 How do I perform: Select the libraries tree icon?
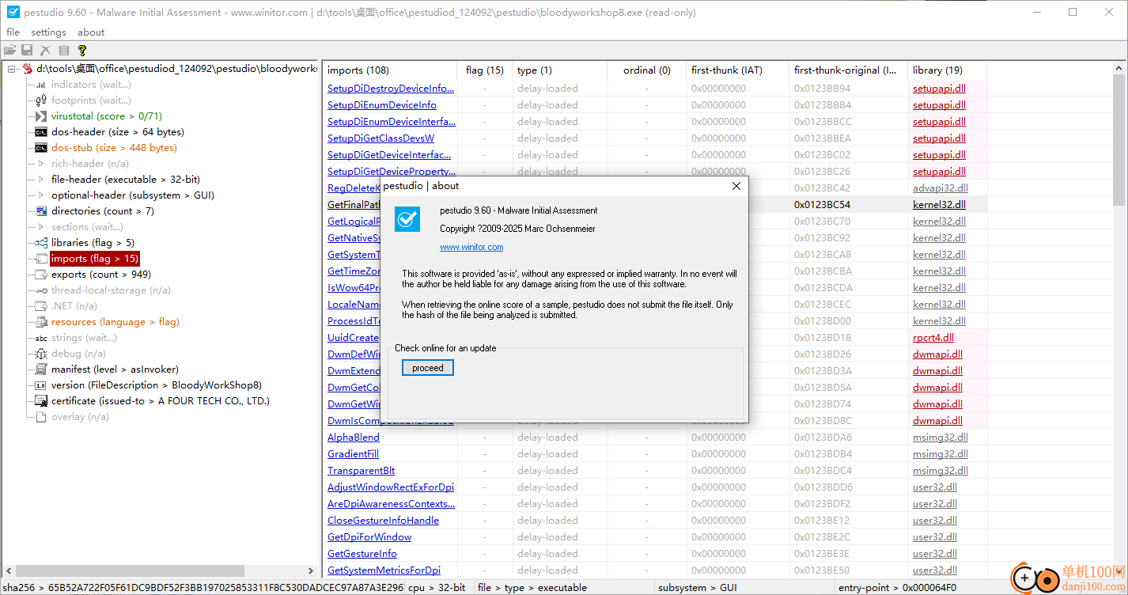(x=41, y=243)
